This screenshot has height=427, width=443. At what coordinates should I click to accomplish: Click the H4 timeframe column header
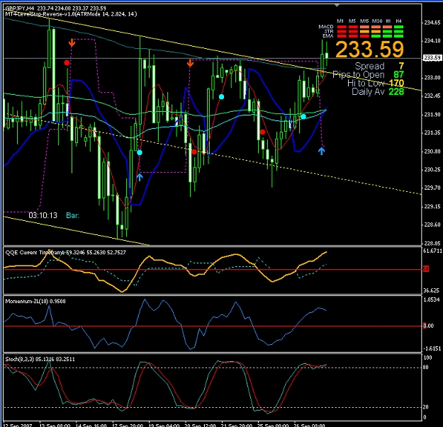398,21
